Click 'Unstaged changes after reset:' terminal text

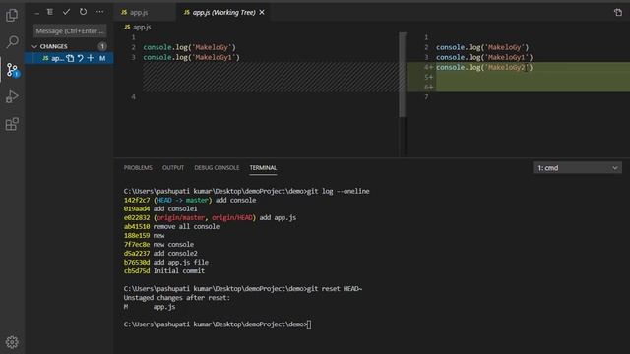[x=177, y=297]
